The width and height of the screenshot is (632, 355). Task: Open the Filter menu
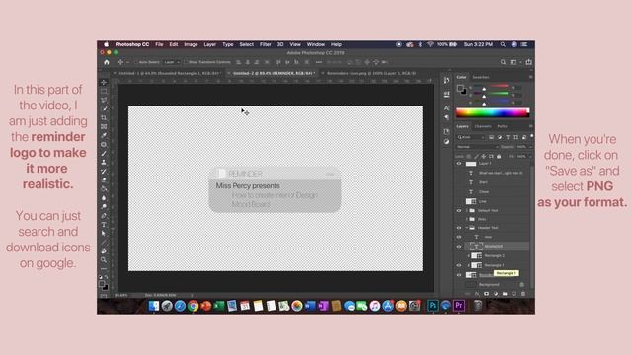click(266, 44)
